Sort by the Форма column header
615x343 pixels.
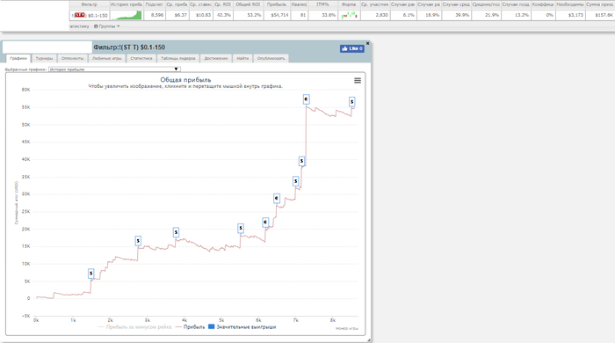pyautogui.click(x=349, y=4)
